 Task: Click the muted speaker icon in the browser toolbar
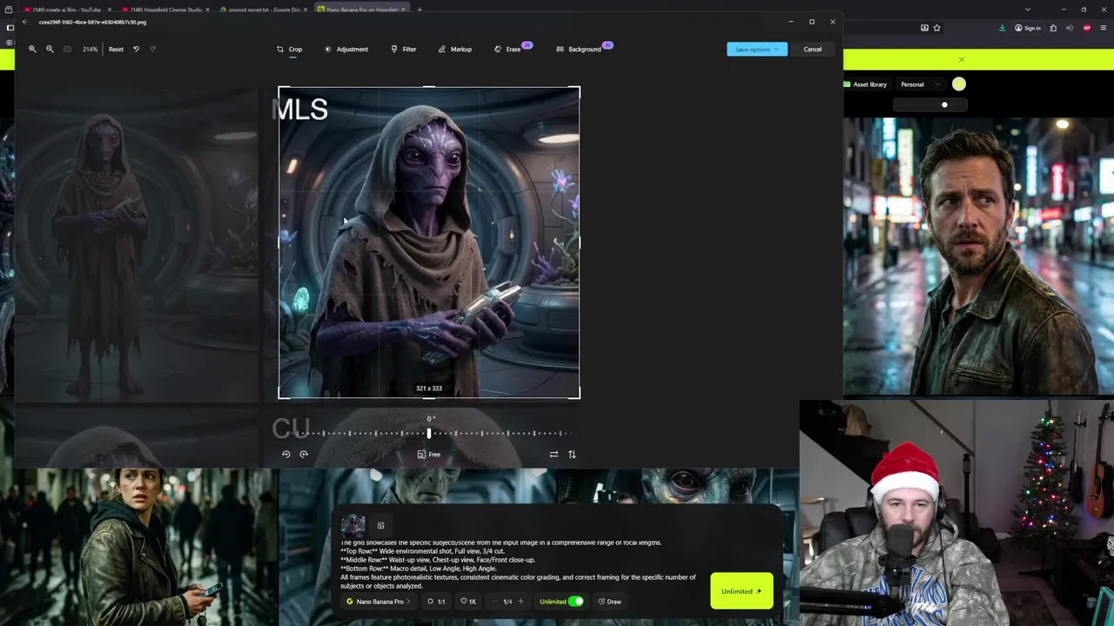tap(1070, 28)
